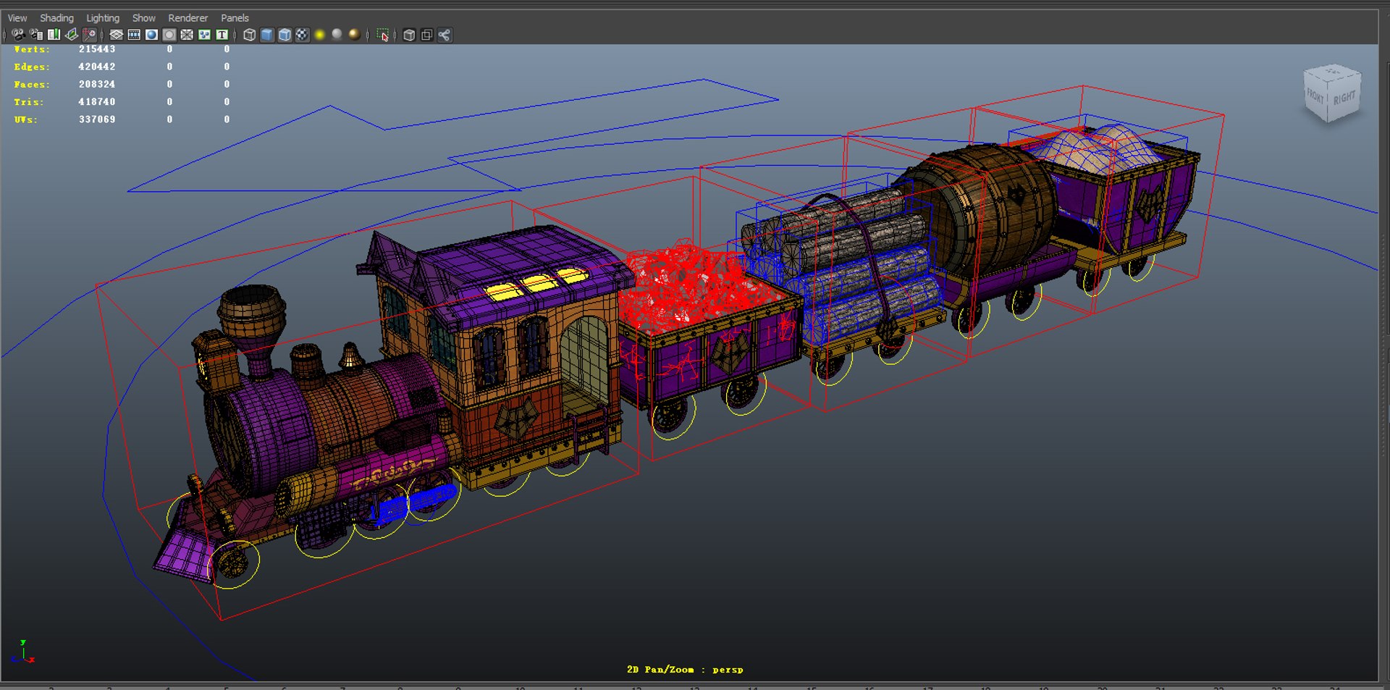
Task: Click the Smooth Shade All cube icon
Action: click(267, 35)
